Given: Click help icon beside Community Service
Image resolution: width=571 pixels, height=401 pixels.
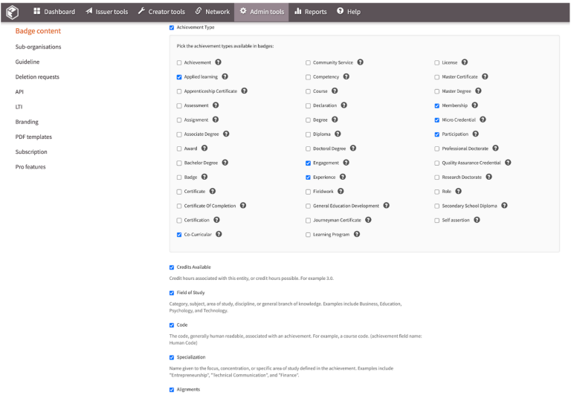Looking at the screenshot, I should pos(361,62).
